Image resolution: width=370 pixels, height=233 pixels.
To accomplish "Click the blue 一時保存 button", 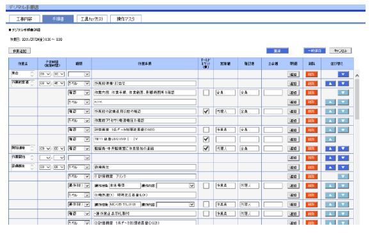I will tap(314, 50).
